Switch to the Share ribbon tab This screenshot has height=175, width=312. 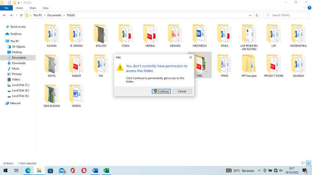point(33,8)
